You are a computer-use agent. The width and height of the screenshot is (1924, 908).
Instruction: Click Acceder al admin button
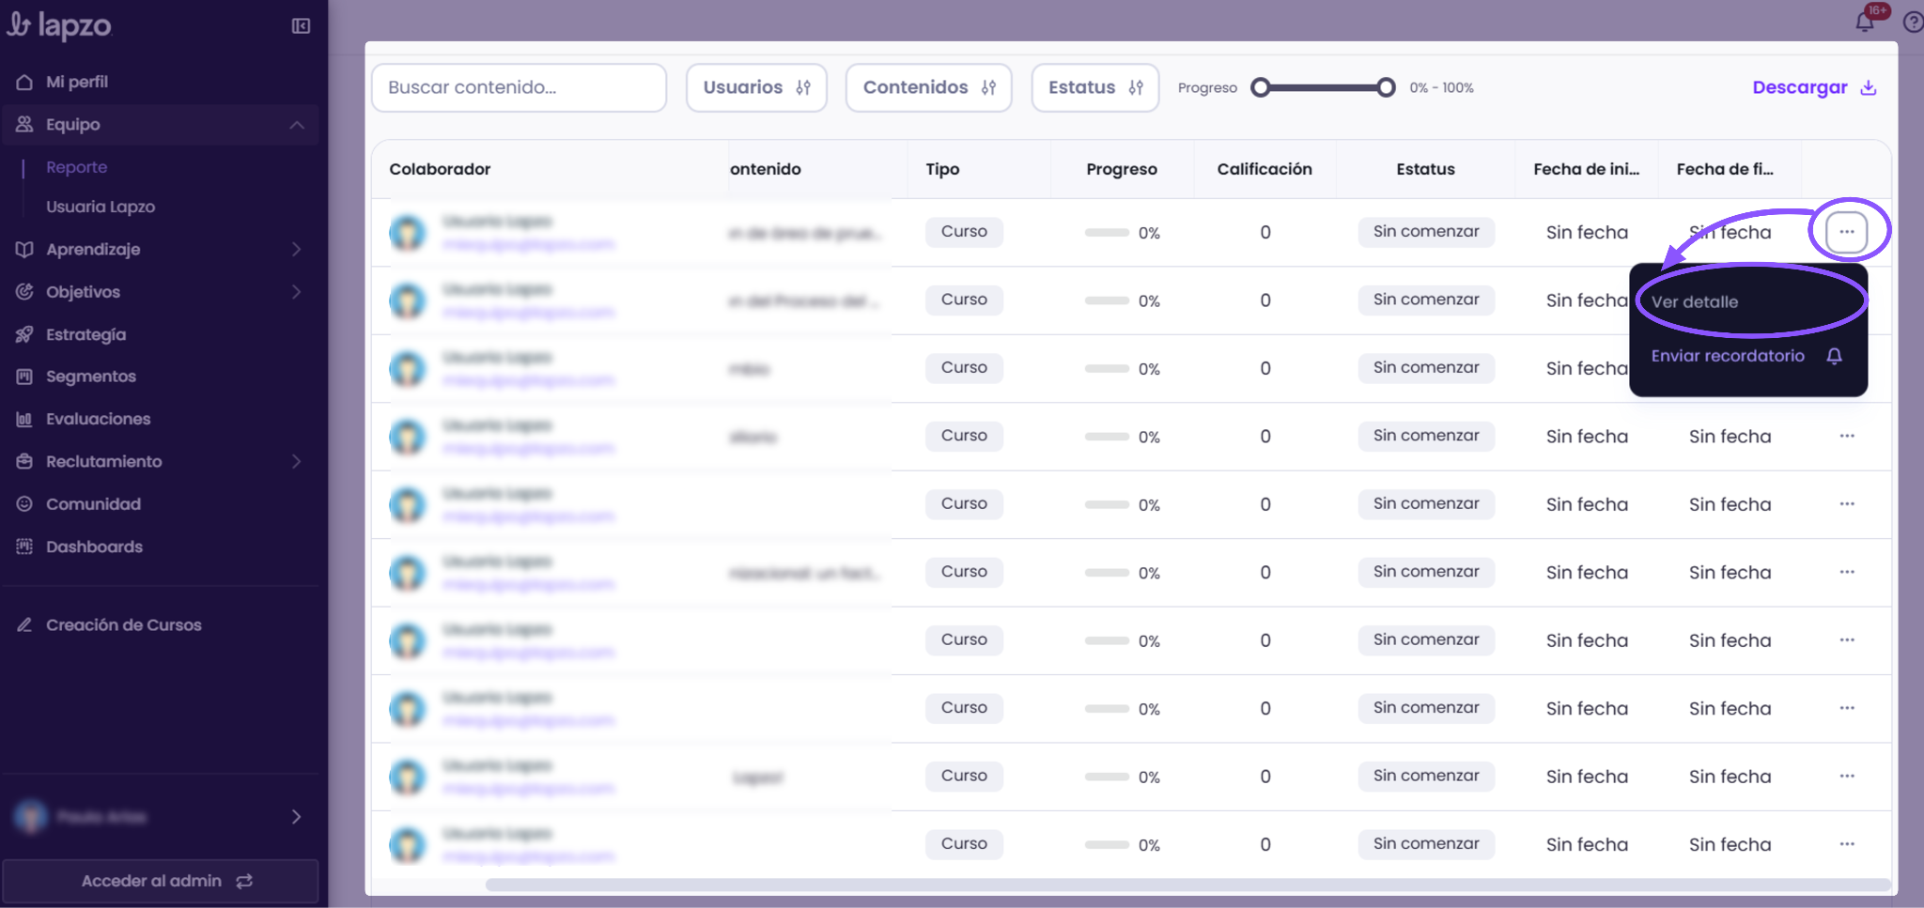[x=161, y=881]
